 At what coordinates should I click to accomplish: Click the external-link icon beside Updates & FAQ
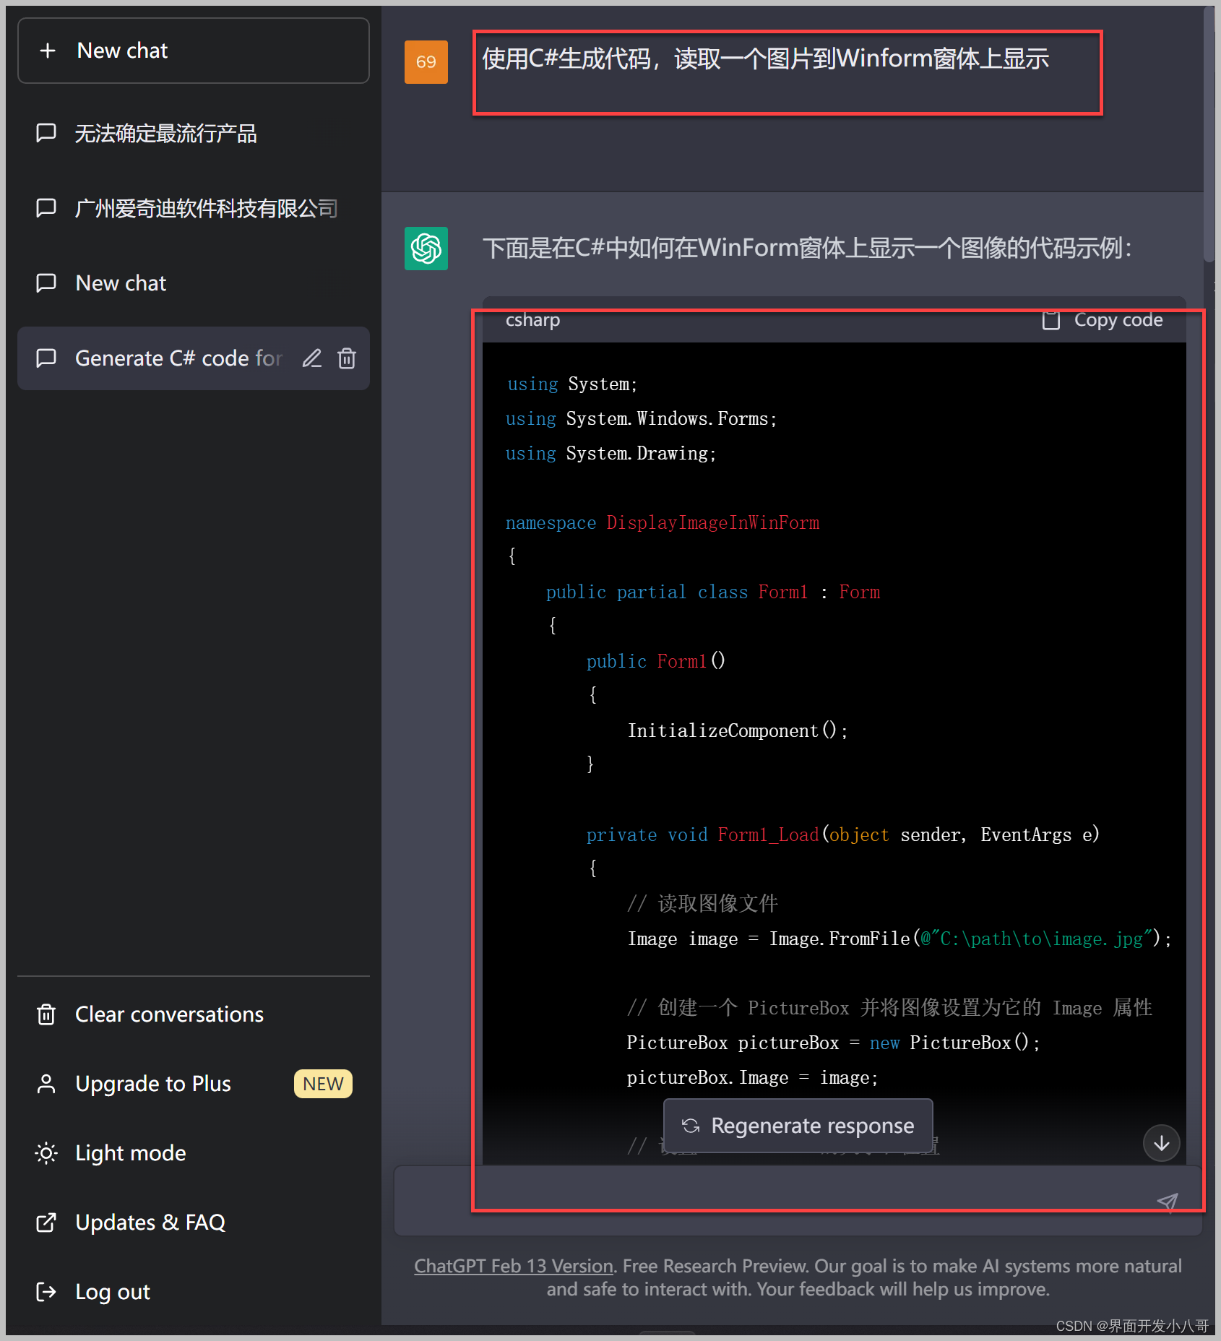pyautogui.click(x=46, y=1222)
